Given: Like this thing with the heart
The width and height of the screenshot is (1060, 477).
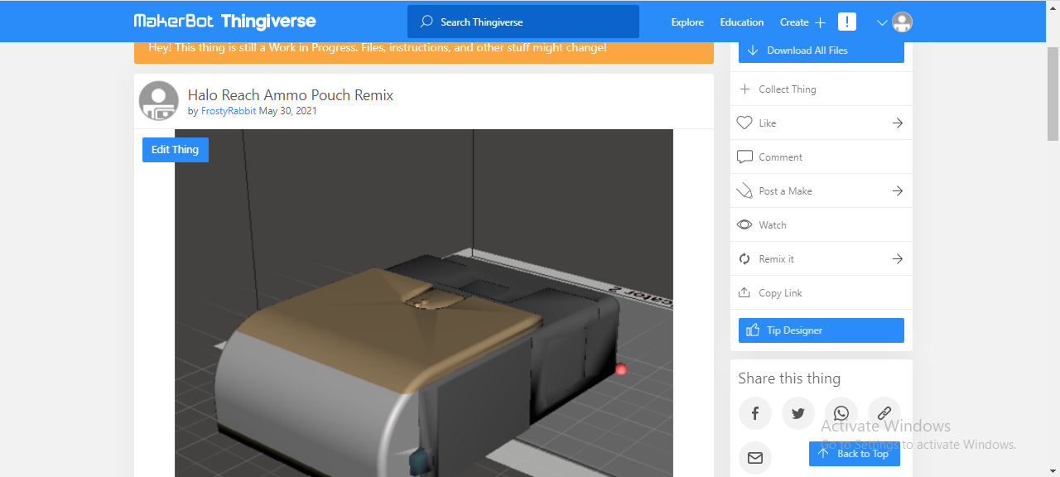Looking at the screenshot, I should click(x=744, y=123).
